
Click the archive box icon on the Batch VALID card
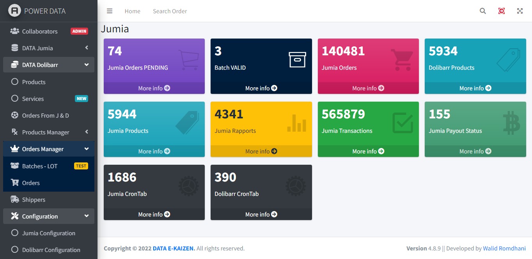point(298,60)
